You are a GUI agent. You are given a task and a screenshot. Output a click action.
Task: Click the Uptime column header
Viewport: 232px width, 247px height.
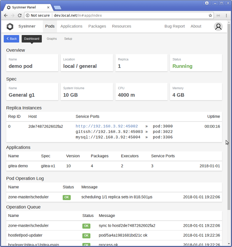click(213, 117)
